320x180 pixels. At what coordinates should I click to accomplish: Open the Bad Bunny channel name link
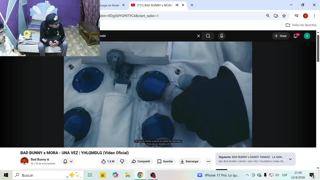tap(38, 159)
